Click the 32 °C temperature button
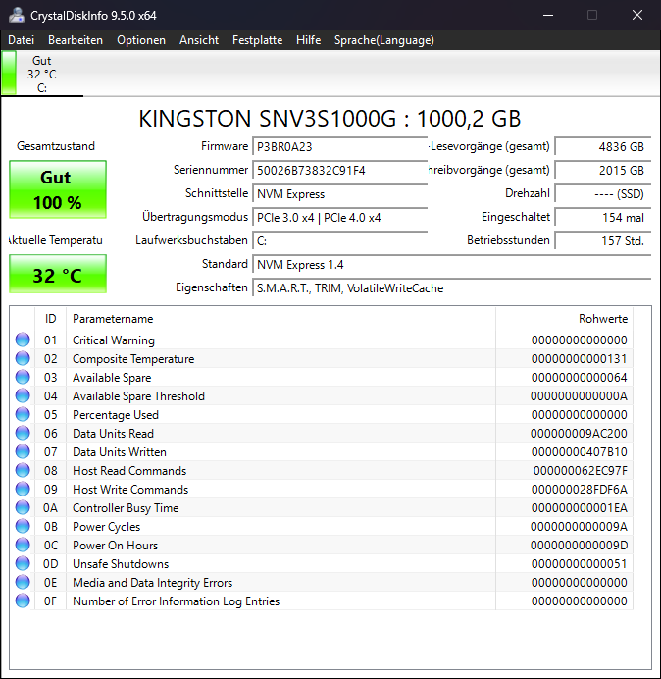The height and width of the screenshot is (679, 661). tap(58, 274)
